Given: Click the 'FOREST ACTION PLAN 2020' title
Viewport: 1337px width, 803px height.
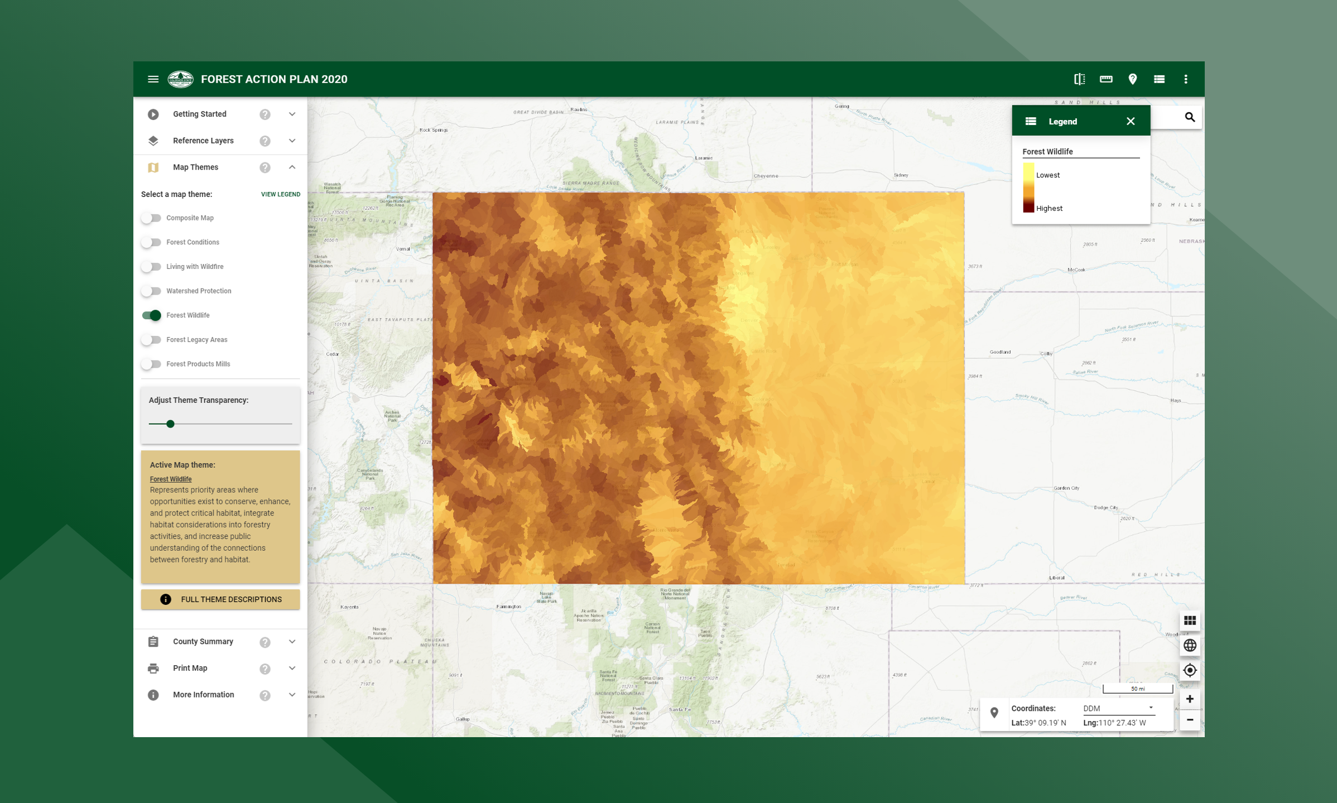Looking at the screenshot, I should [x=274, y=79].
